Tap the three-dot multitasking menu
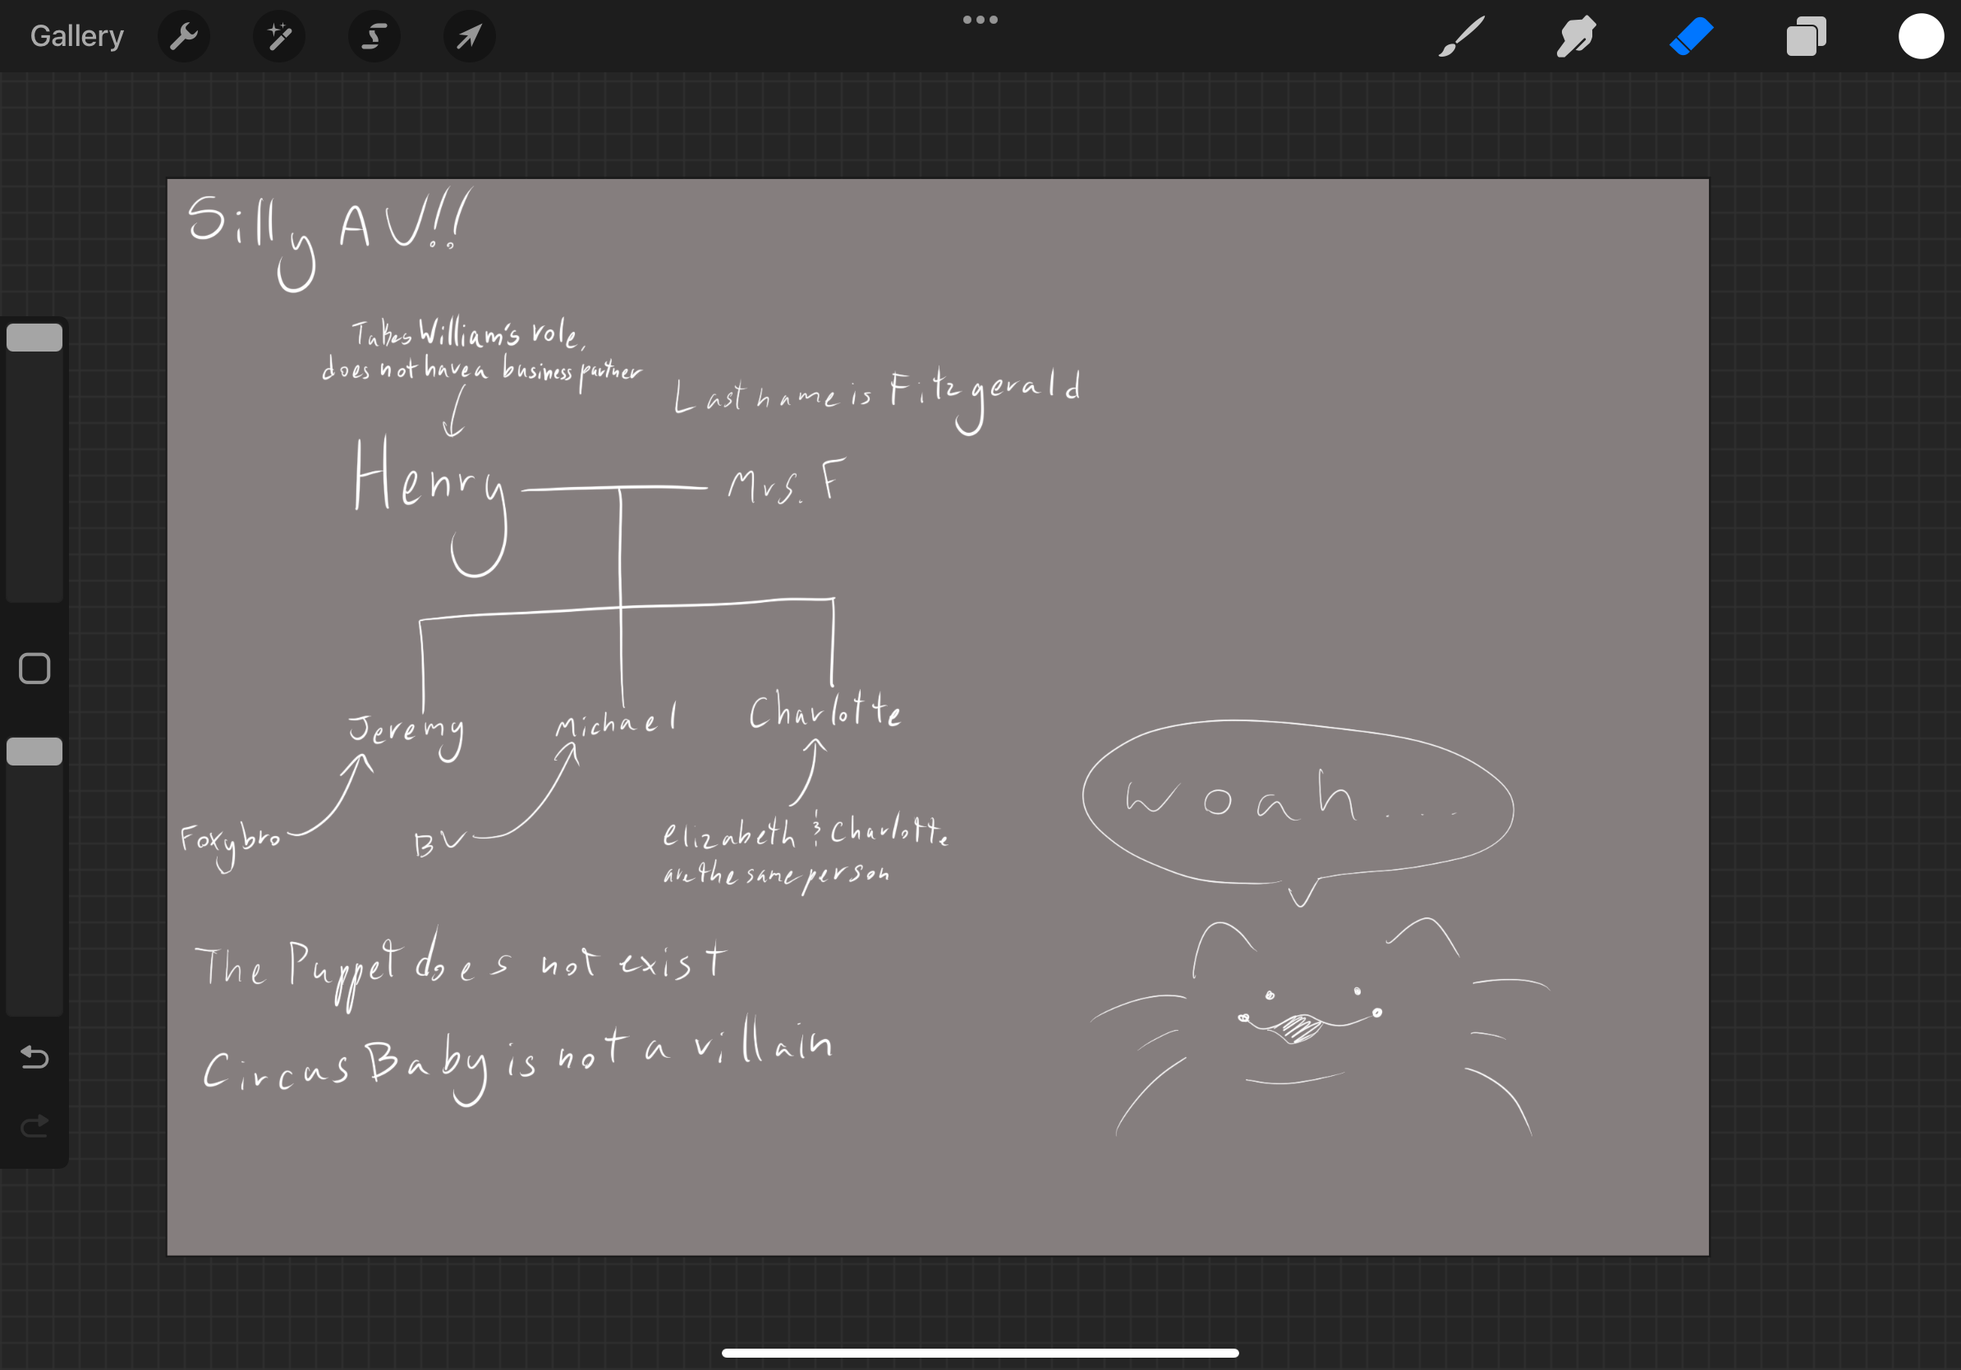Image resolution: width=1961 pixels, height=1370 pixels. (980, 20)
